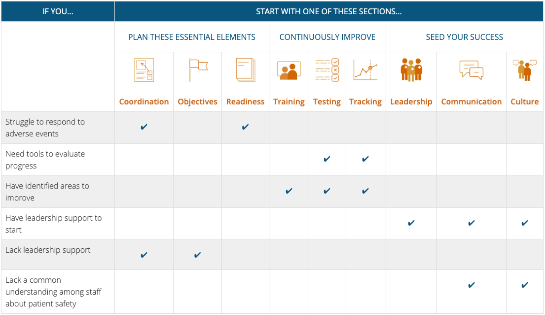
Task: Click the Continuously Improve heading
Action: 327,37
